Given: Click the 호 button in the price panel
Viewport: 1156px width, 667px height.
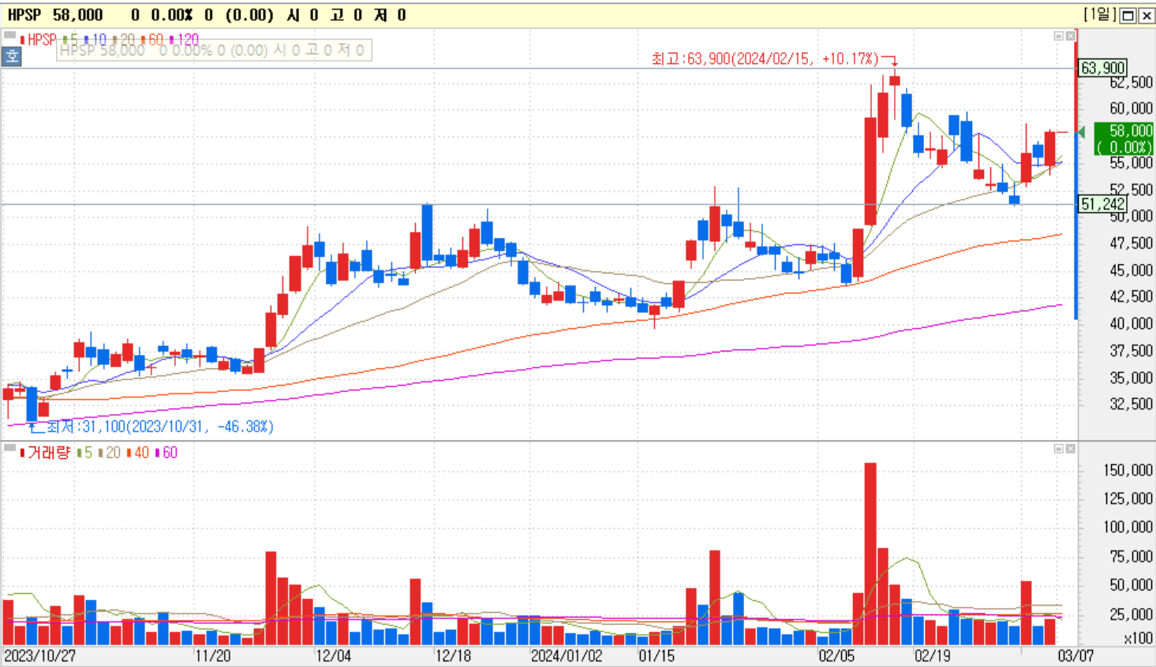Looking at the screenshot, I should point(12,57).
